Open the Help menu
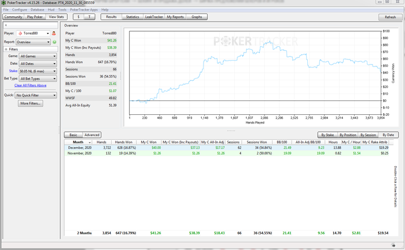Image resolution: width=405 pixels, height=250 pixels. click(105, 10)
